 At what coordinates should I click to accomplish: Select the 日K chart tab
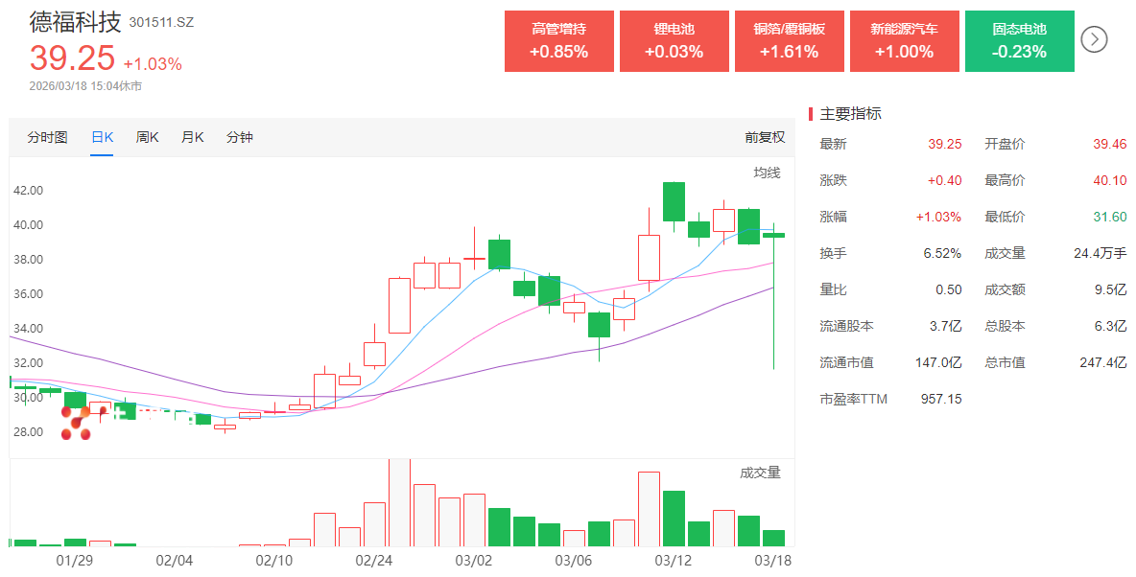click(x=102, y=137)
